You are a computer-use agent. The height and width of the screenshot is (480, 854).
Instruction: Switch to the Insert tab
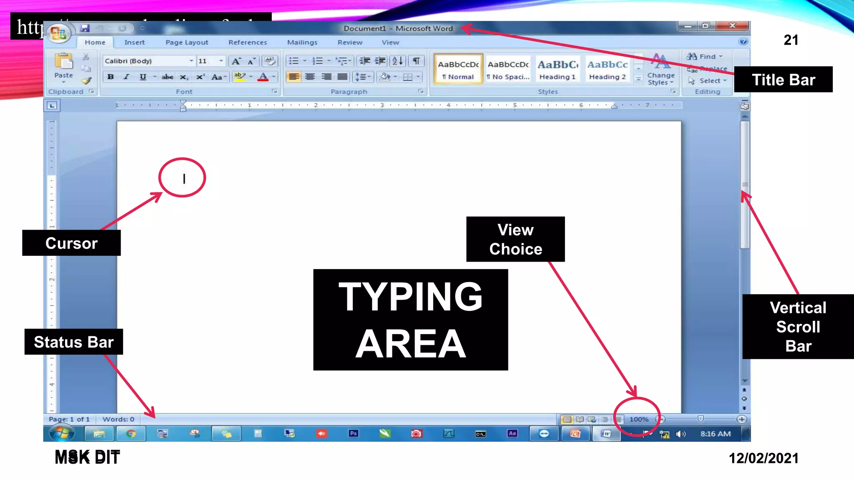pos(135,42)
